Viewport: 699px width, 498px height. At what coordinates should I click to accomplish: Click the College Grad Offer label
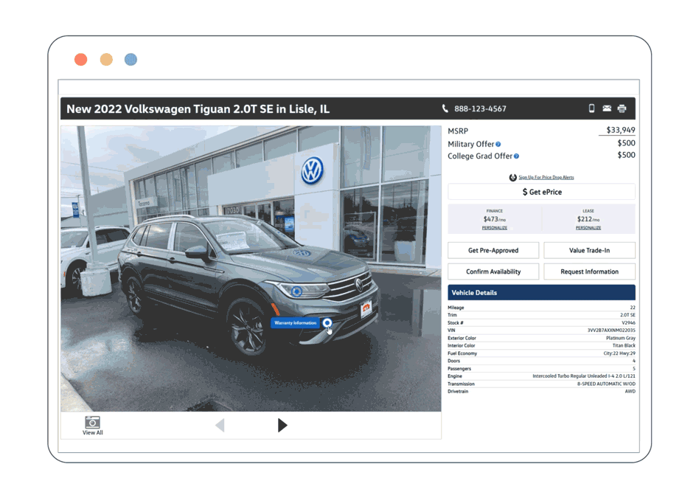click(480, 156)
